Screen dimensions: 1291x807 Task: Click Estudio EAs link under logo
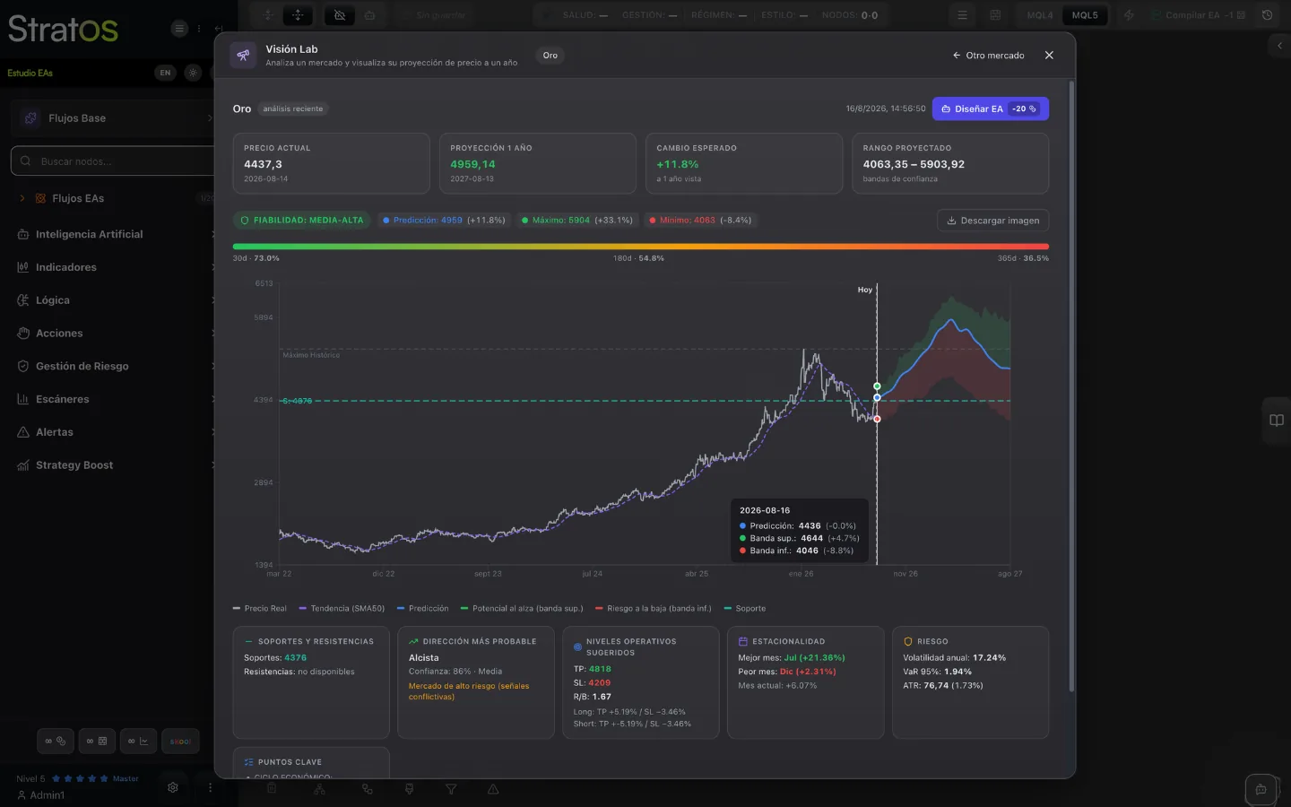coord(30,73)
